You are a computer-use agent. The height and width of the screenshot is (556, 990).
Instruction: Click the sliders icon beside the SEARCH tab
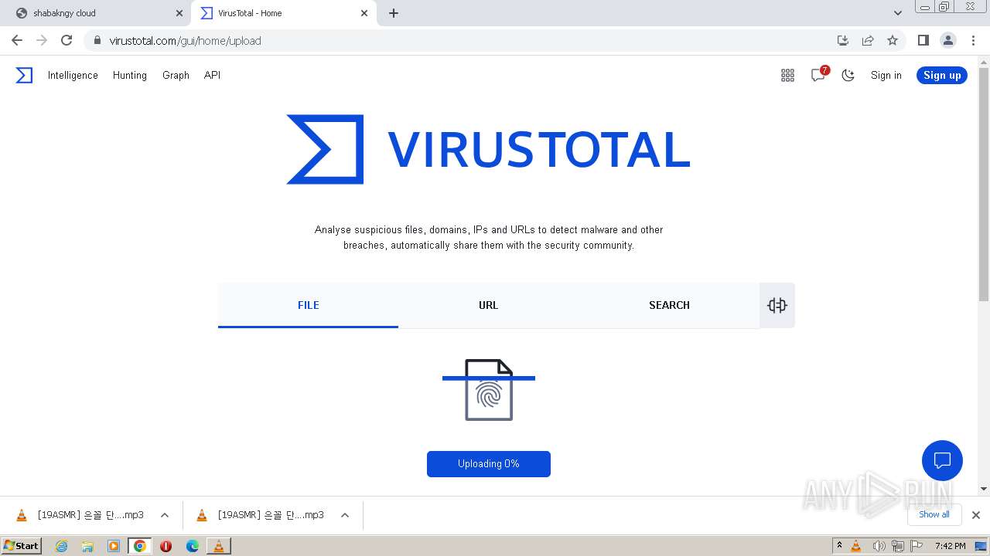tap(777, 305)
